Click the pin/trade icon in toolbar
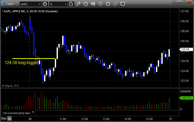 [x=115, y=4]
